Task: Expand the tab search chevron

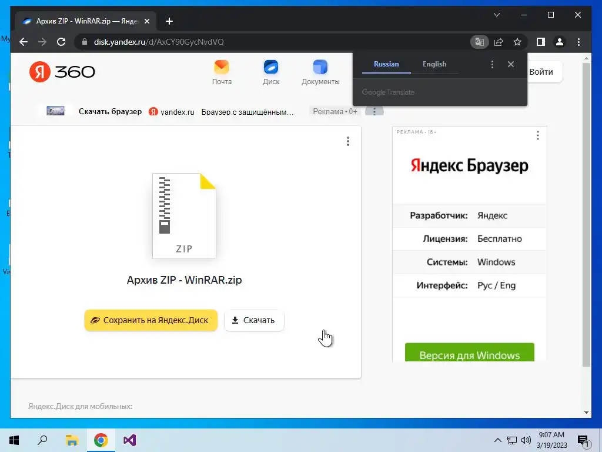Action: (496, 15)
